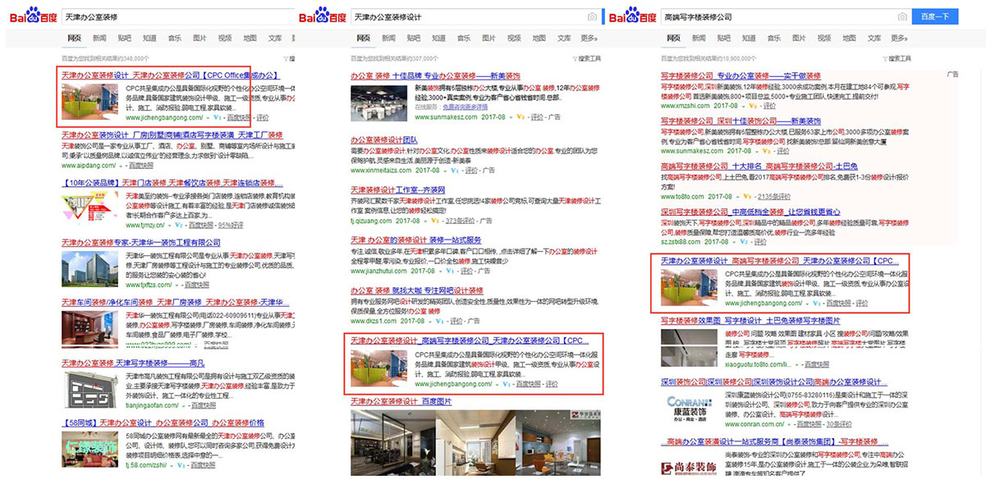Click the Conran 康蓝装饰 logo thumbnail
The width and height of the screenshot is (986, 484).
click(690, 408)
